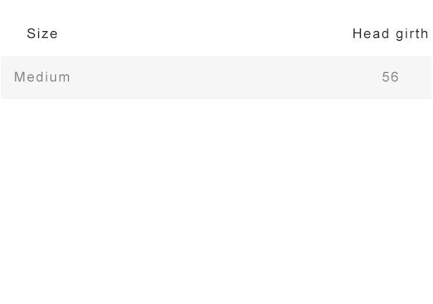Click the capital "H" in Head girth
The image size is (433, 304).
357,34
